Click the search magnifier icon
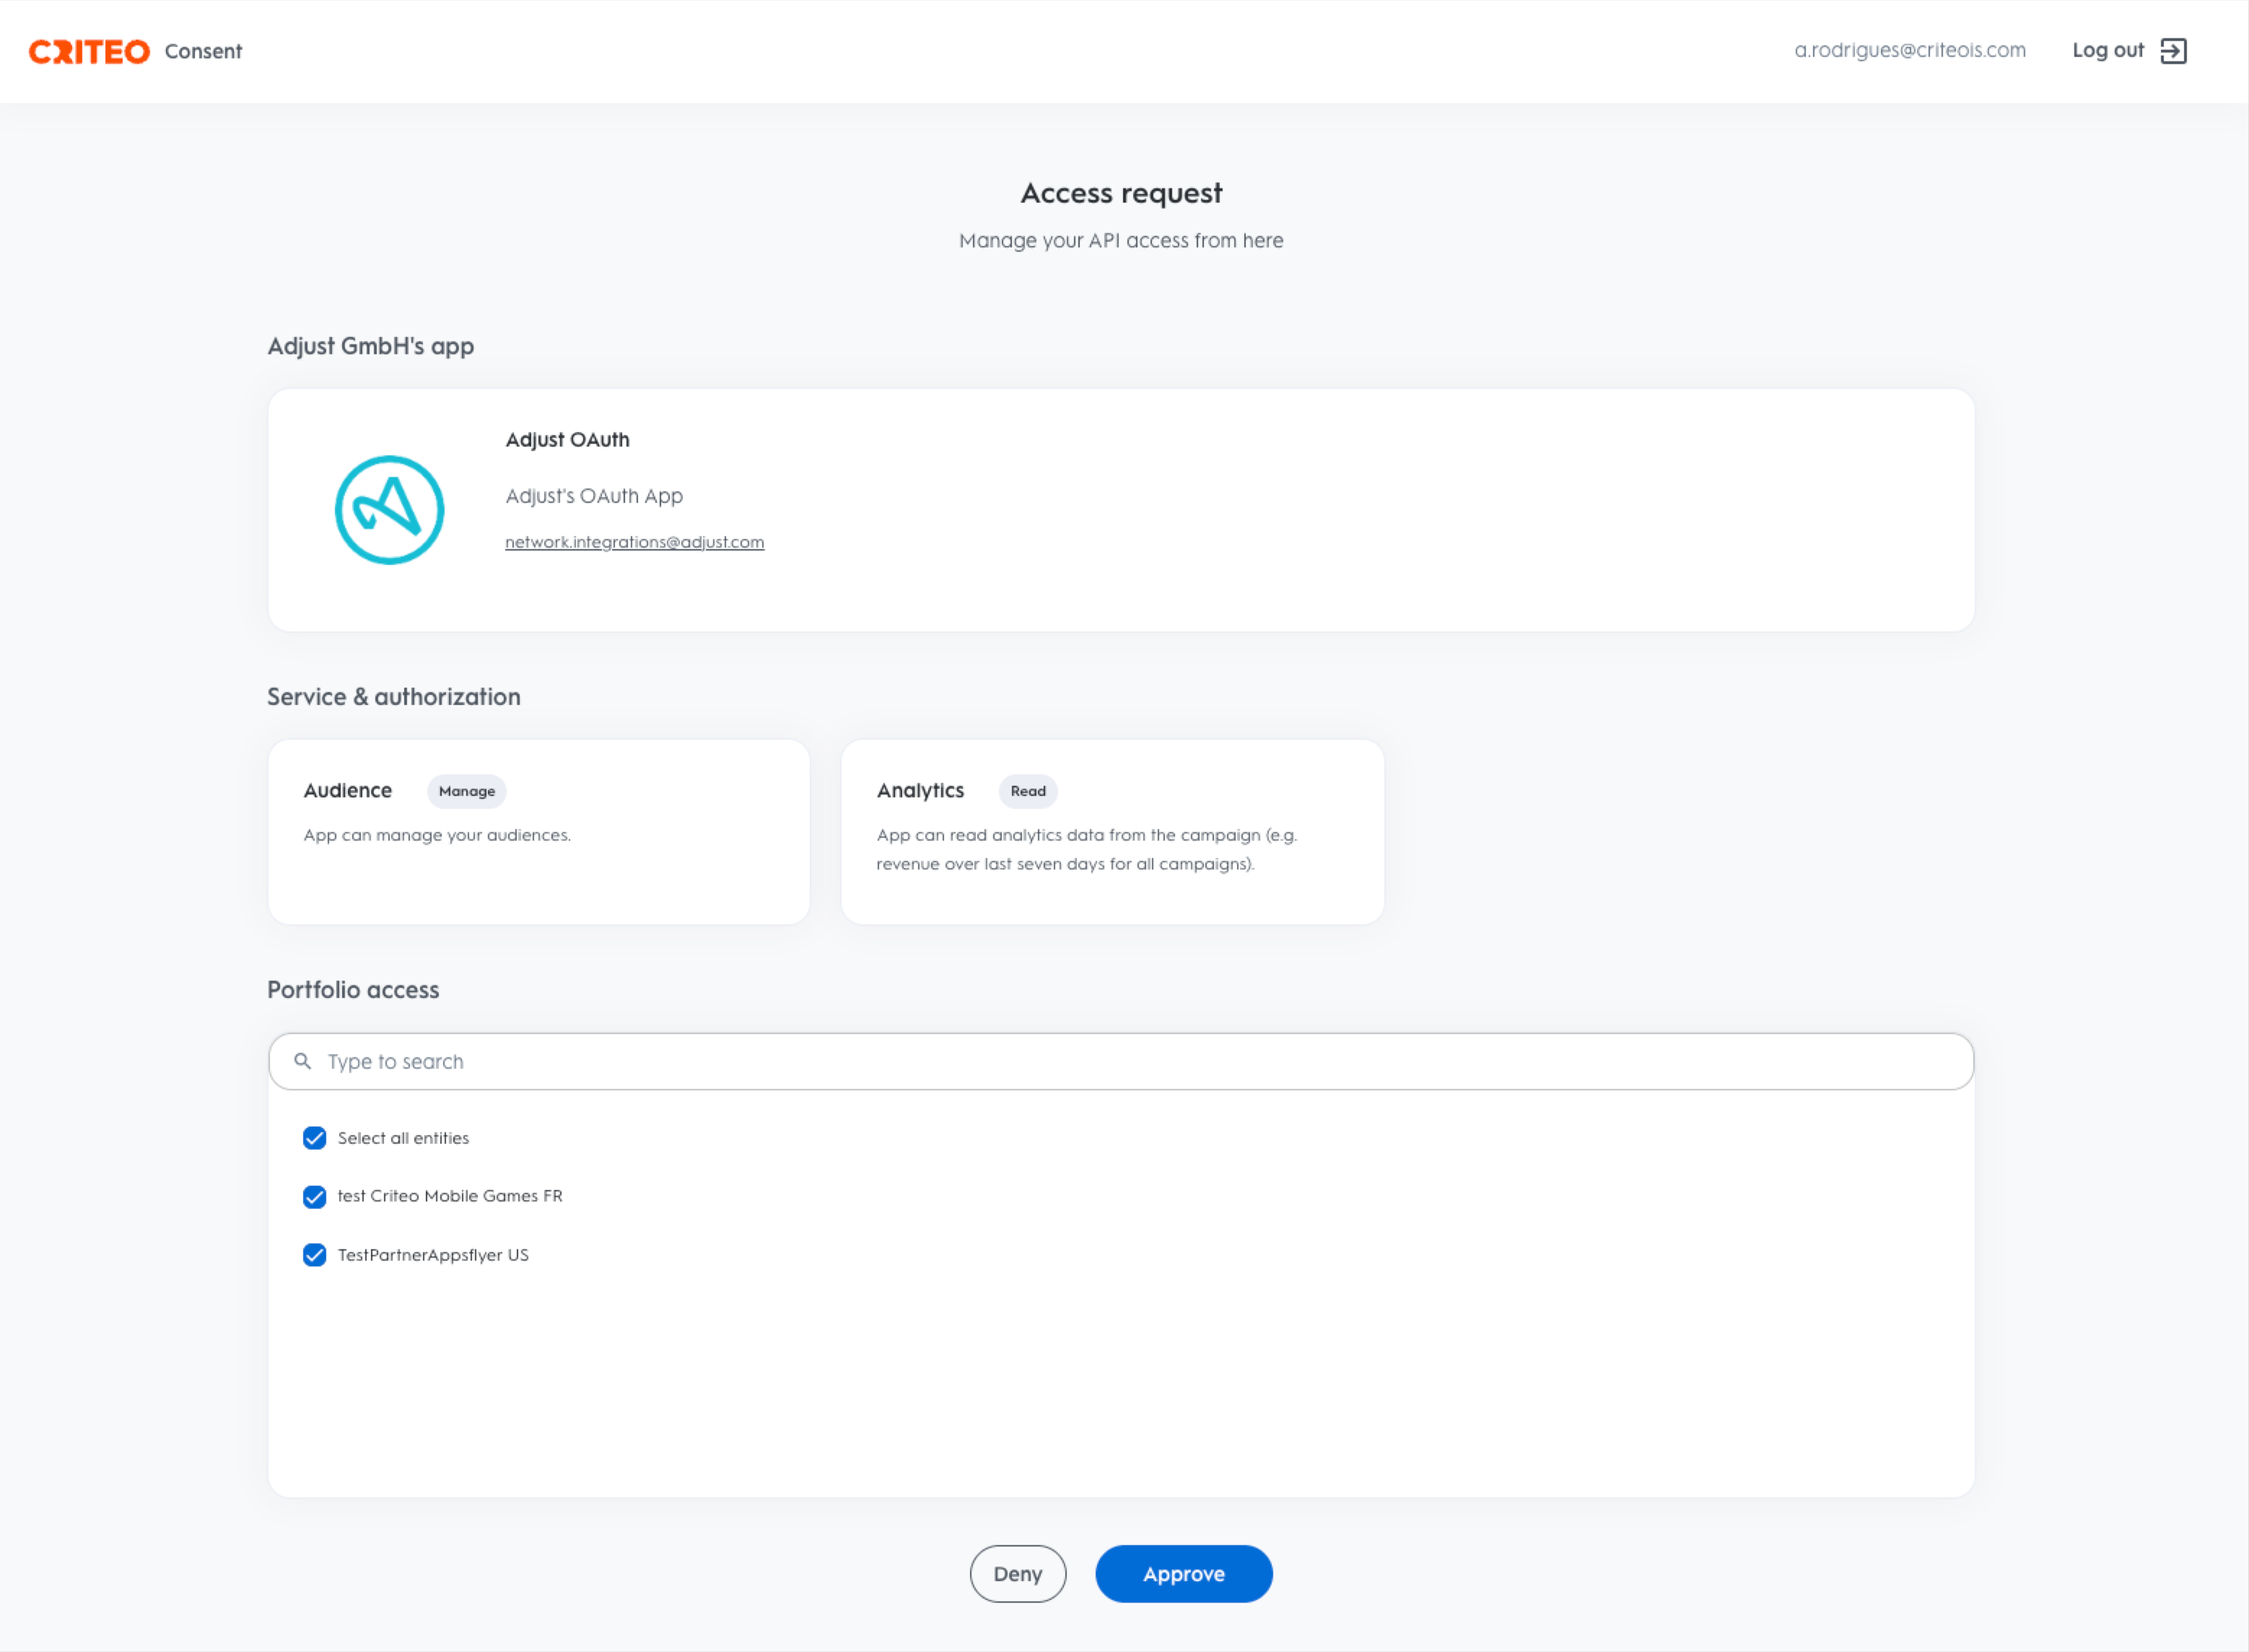This screenshot has width=2249, height=1652. click(302, 1061)
